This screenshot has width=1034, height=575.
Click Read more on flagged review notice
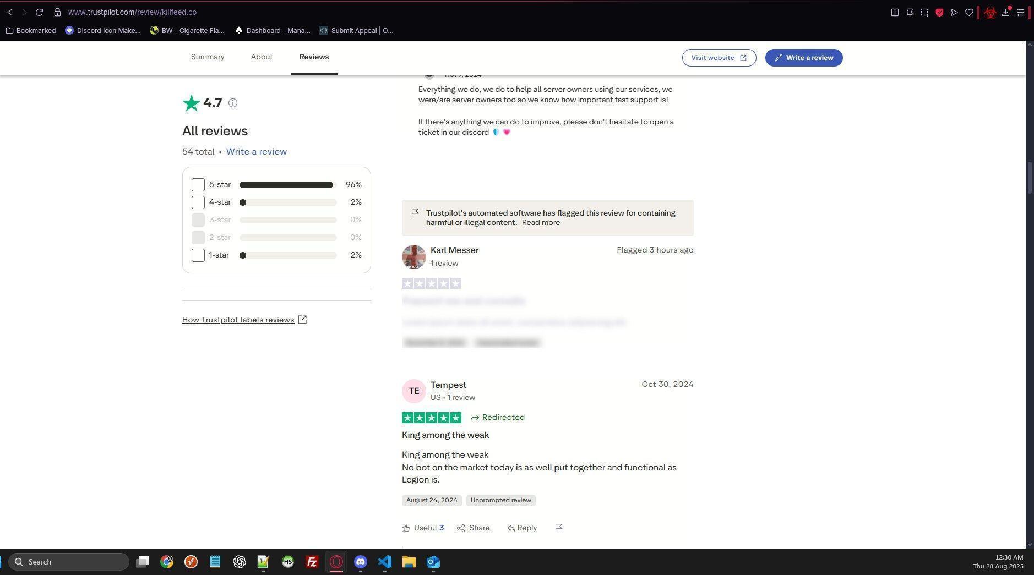(541, 223)
